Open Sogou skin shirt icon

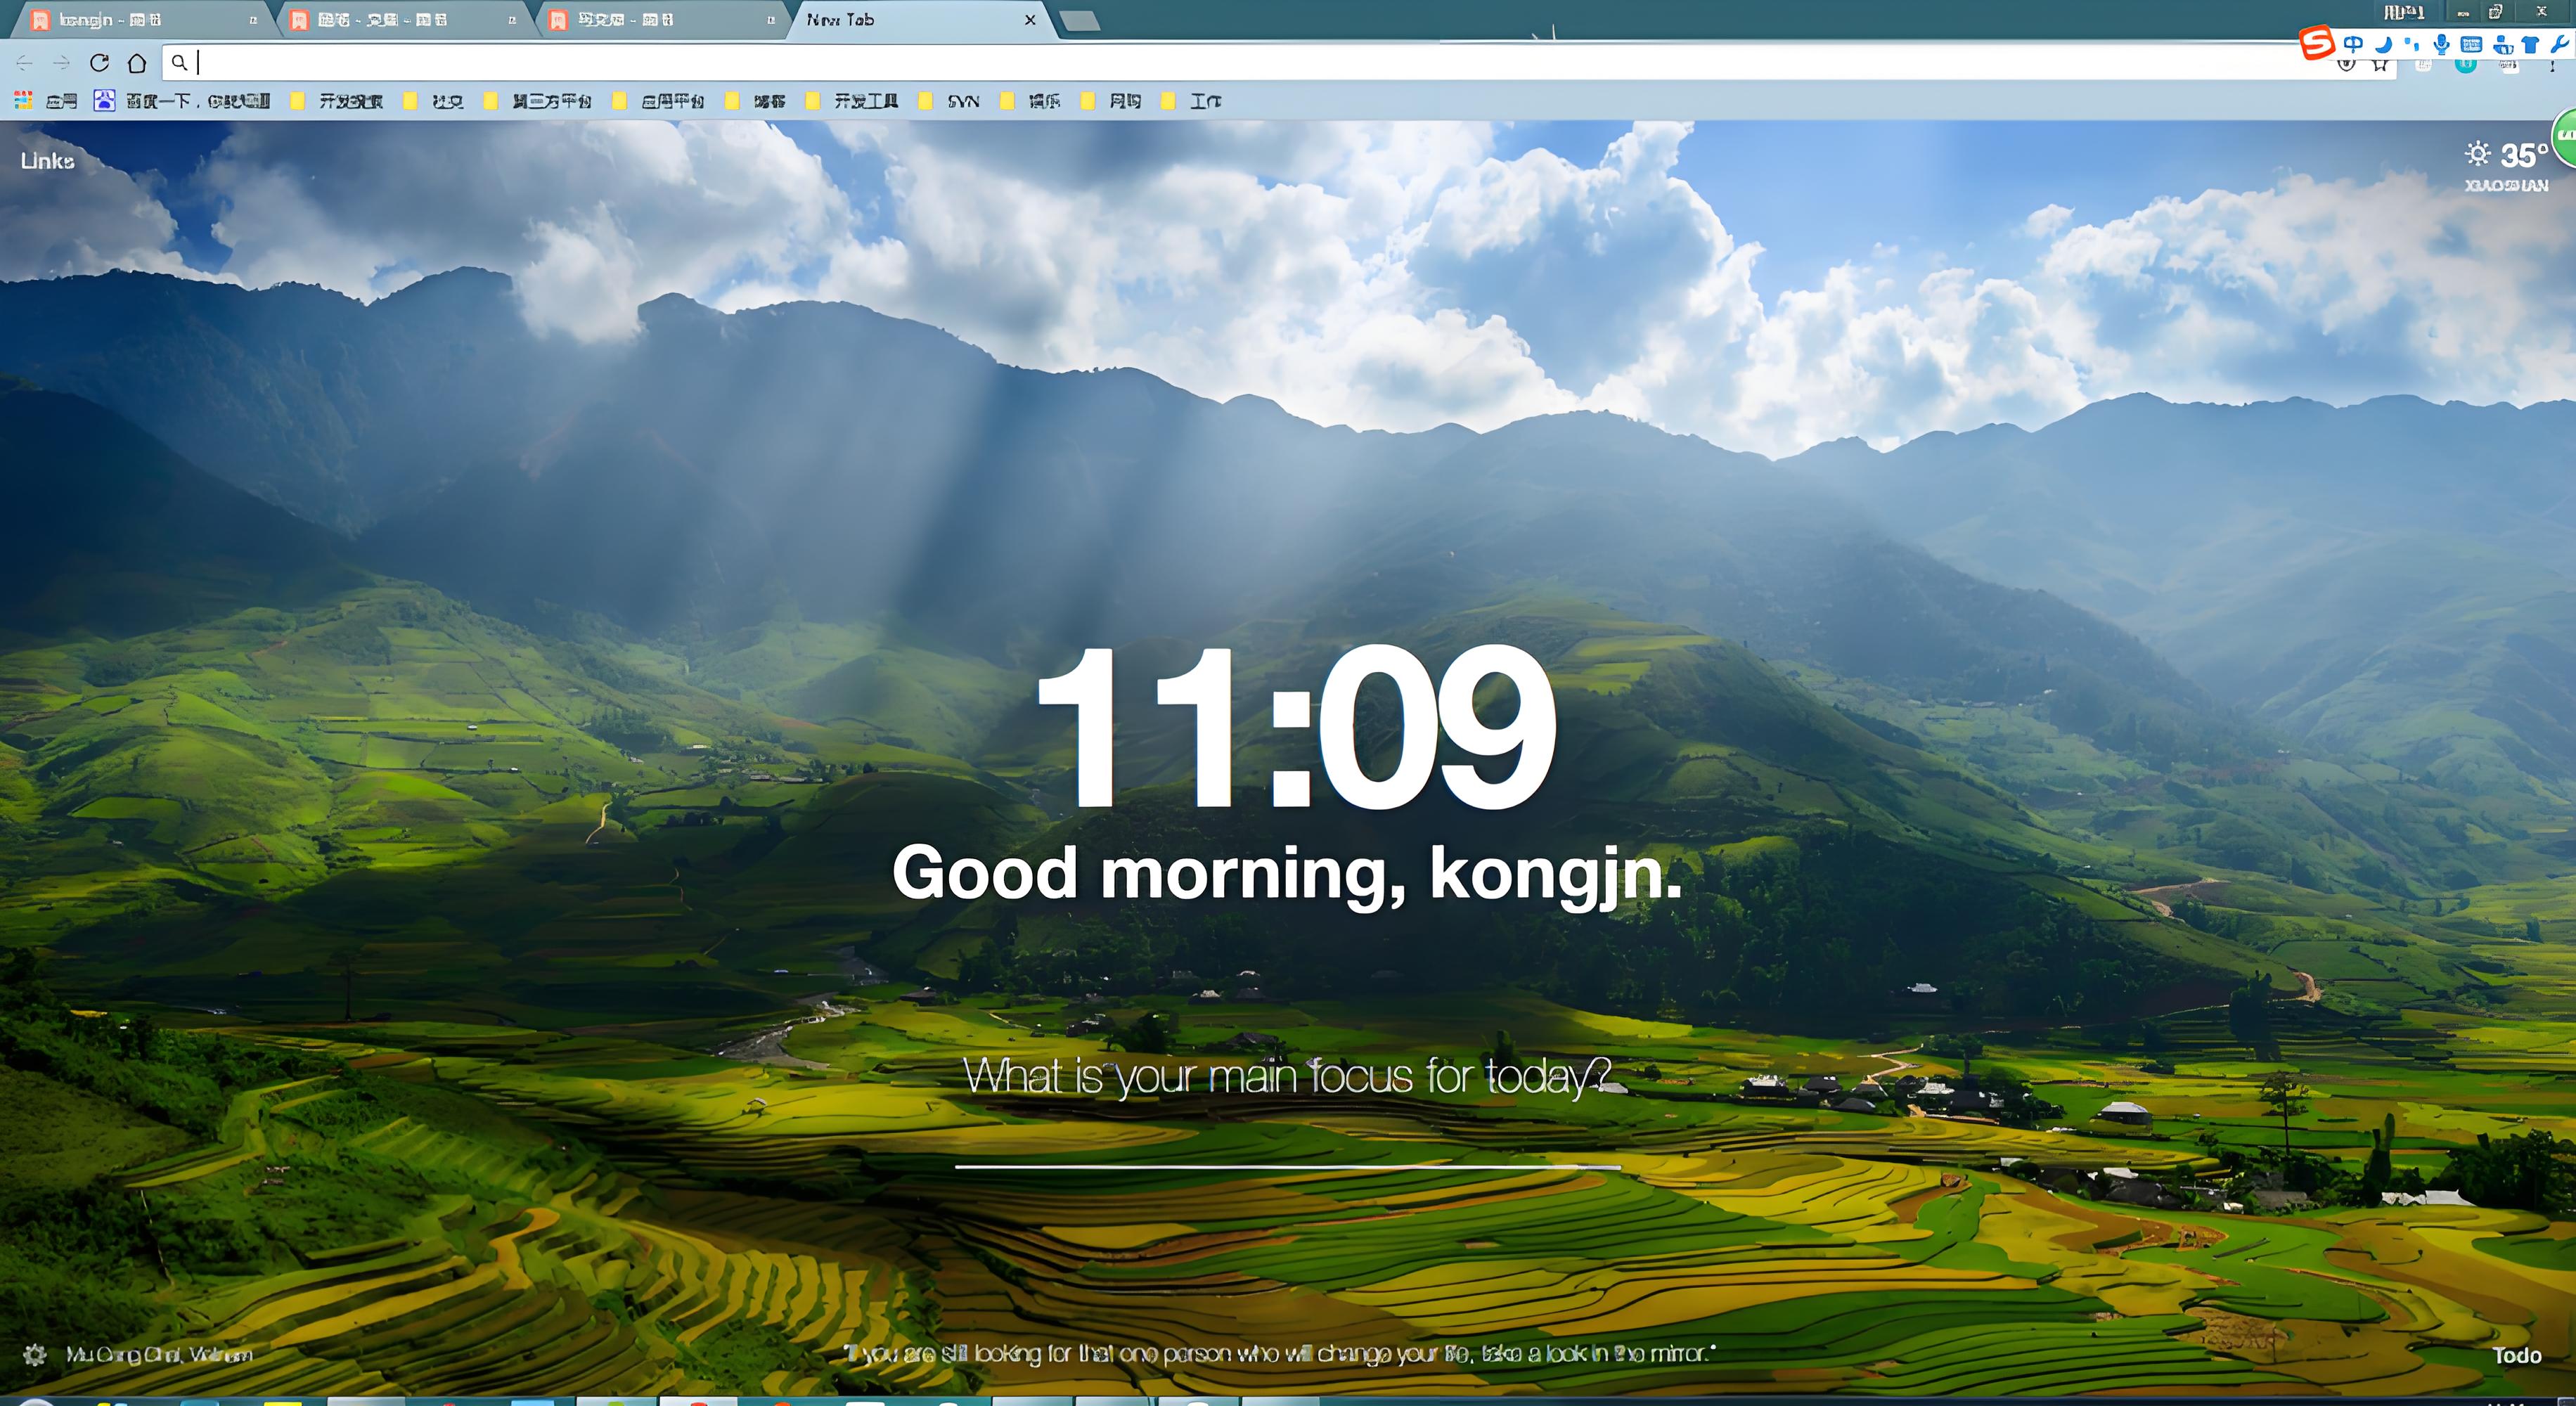click(x=2530, y=44)
